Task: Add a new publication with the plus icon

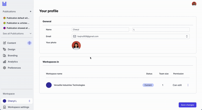Action: click(x=31, y=12)
